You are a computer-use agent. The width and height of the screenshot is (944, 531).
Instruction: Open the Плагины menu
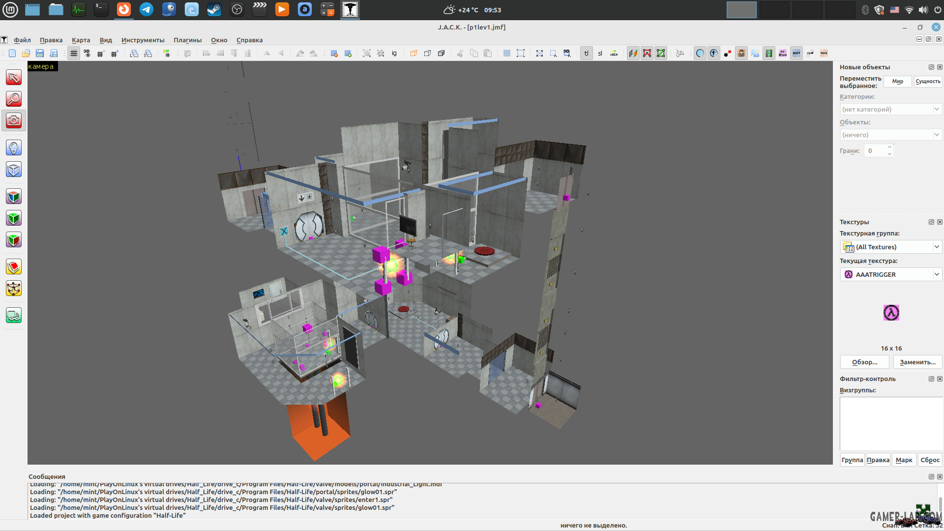(187, 40)
